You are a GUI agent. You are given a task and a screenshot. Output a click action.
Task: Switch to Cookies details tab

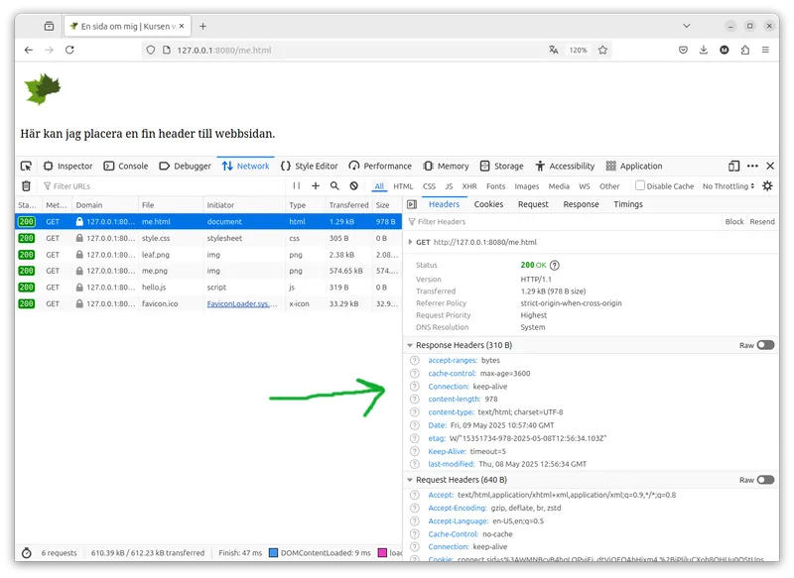point(488,204)
